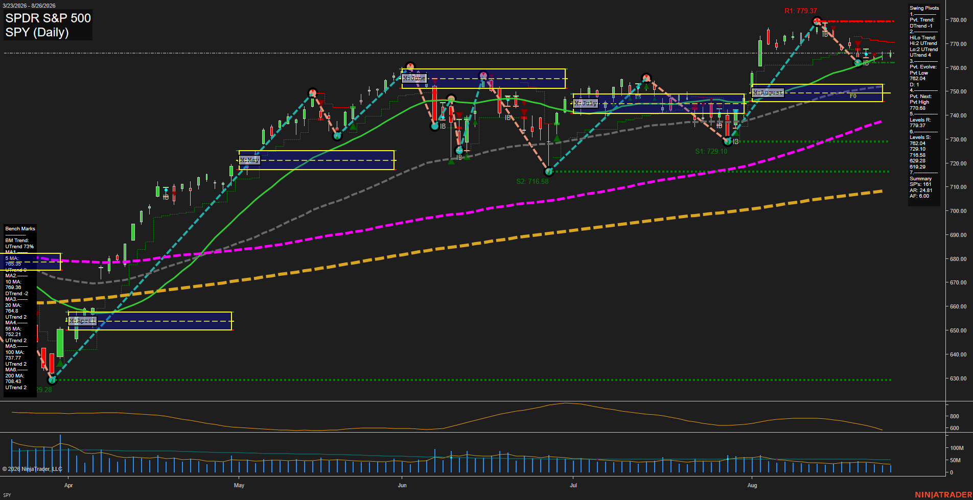Click the NINJATRADER logo
Image resolution: width=973 pixels, height=500 pixels.
(943, 494)
